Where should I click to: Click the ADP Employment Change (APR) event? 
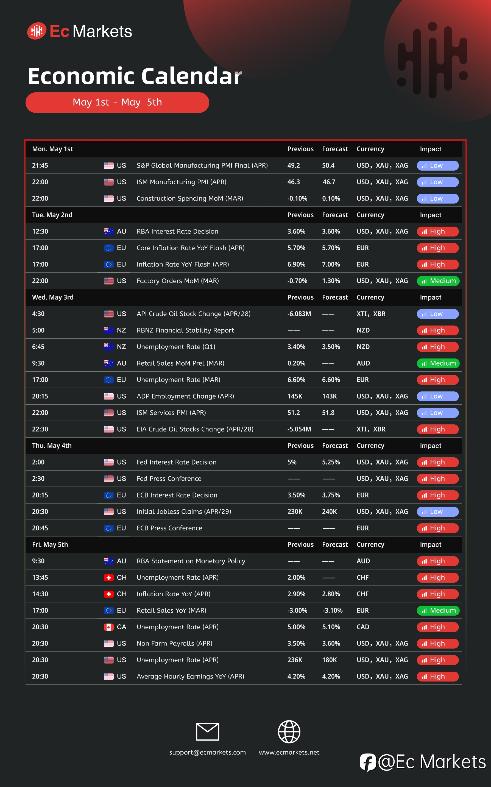click(x=185, y=396)
